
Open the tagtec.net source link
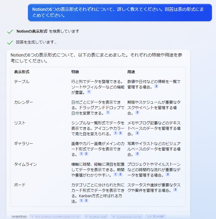tap(96, 217)
